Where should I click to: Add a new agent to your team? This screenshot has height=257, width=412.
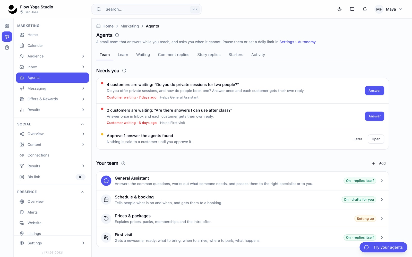[x=379, y=163]
